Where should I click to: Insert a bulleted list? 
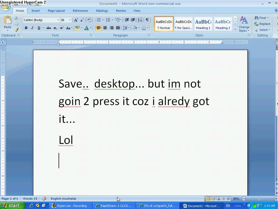point(99,20)
